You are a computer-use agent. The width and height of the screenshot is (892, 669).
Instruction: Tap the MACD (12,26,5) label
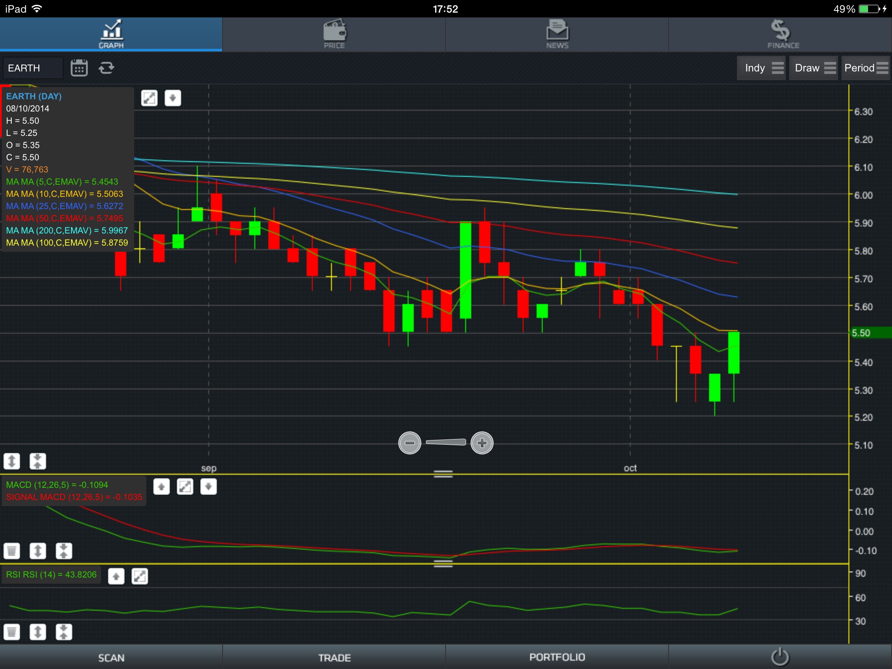pyautogui.click(x=57, y=485)
